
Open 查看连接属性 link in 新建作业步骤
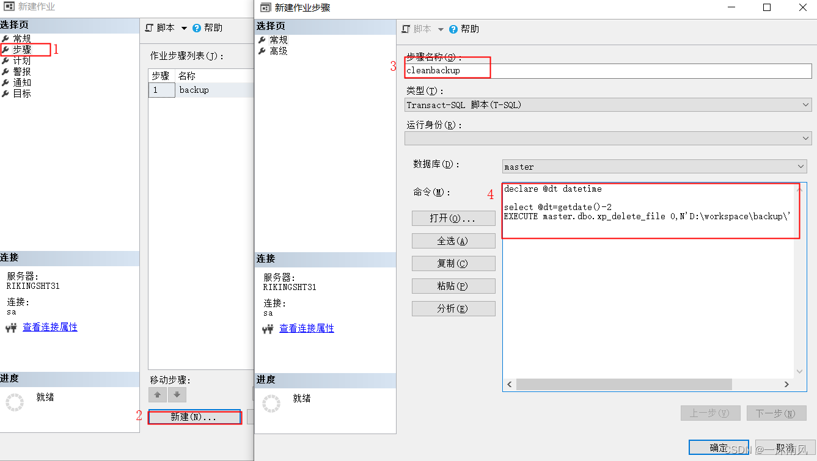[x=307, y=329]
